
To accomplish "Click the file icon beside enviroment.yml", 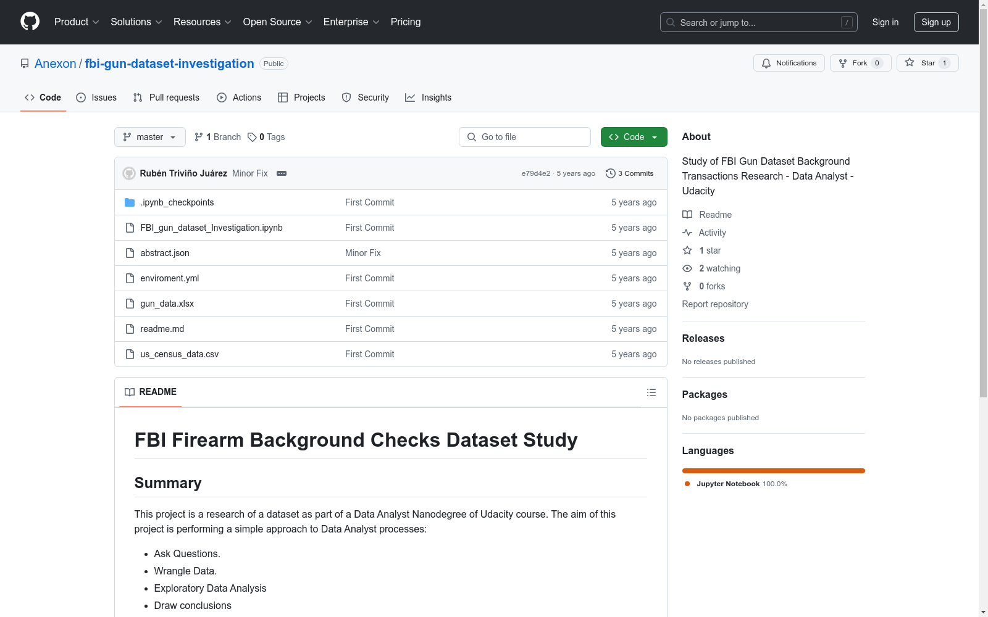I will coord(130,278).
